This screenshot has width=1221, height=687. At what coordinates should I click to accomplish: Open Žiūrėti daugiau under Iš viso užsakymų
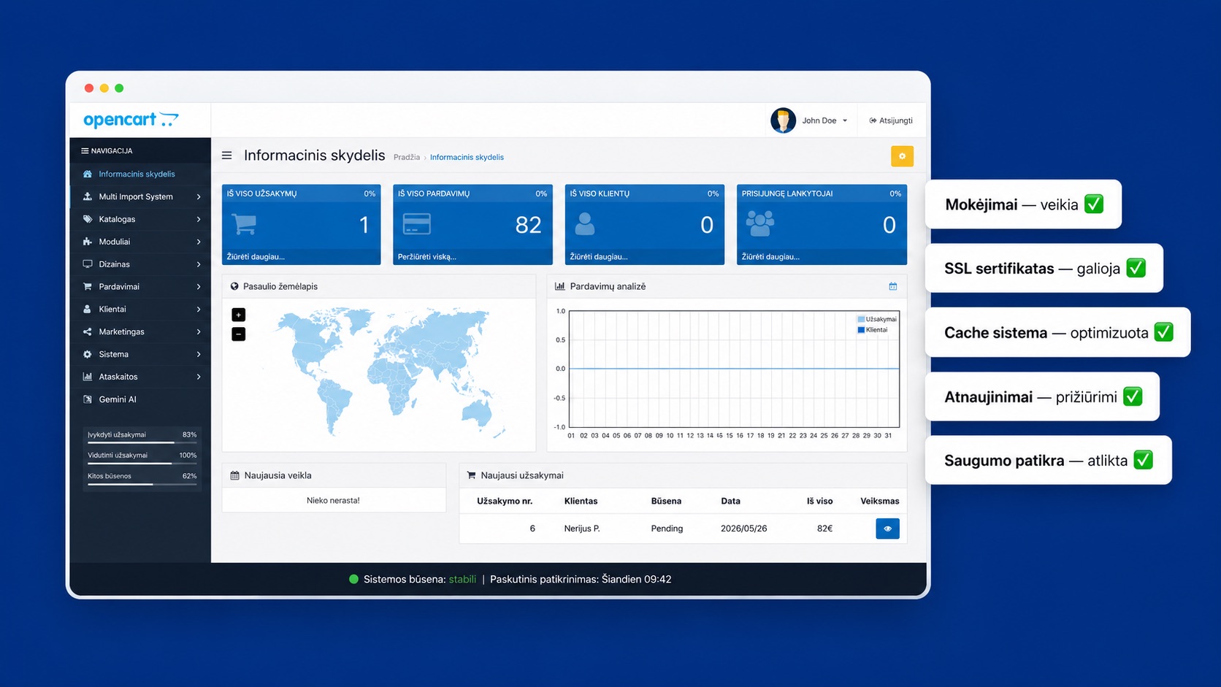click(x=256, y=257)
